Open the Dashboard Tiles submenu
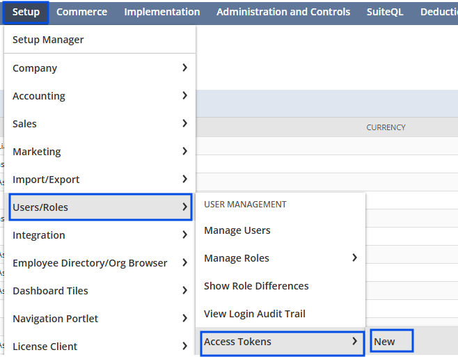This screenshot has width=458, height=357. [100, 291]
